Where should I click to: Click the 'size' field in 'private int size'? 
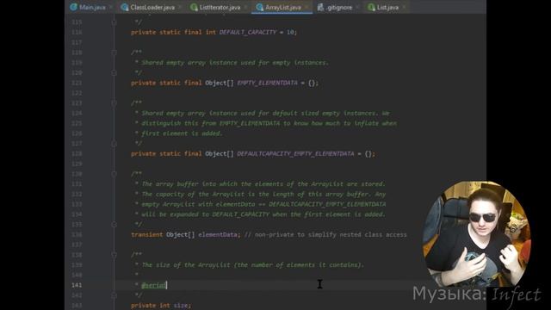[181, 306]
